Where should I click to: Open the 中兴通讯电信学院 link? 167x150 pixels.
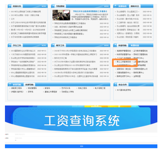(124, 90)
